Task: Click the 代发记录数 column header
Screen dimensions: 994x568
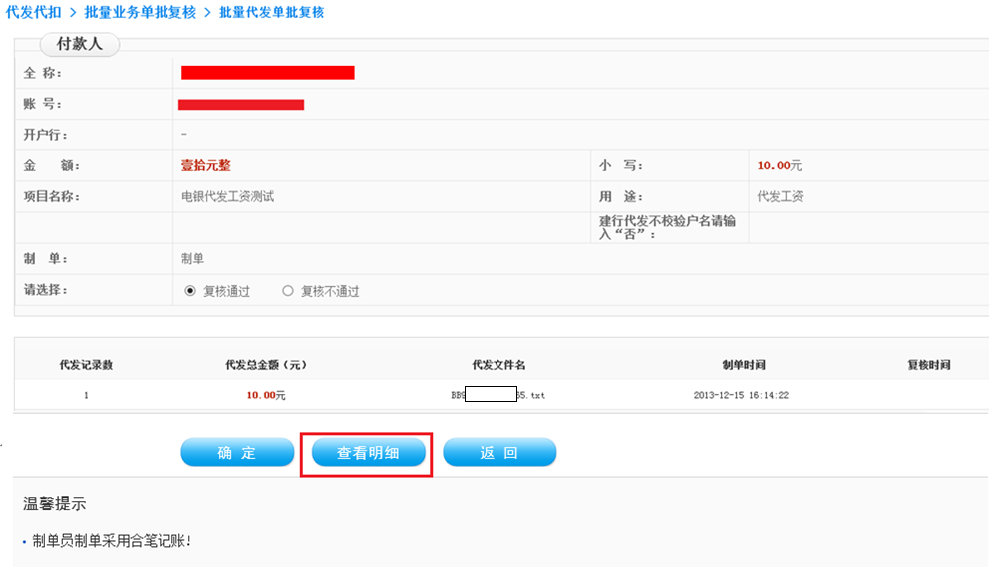Action: [86, 365]
